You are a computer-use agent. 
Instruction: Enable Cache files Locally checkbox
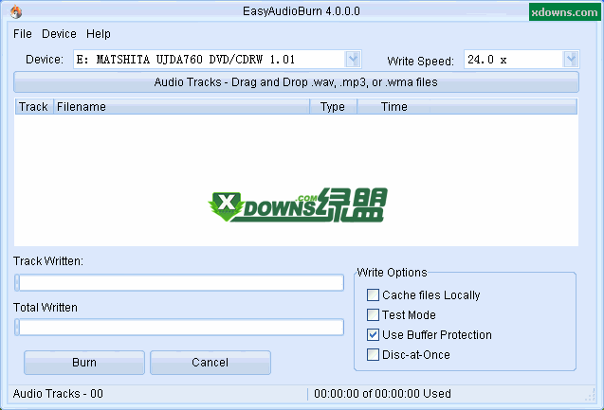pos(373,295)
